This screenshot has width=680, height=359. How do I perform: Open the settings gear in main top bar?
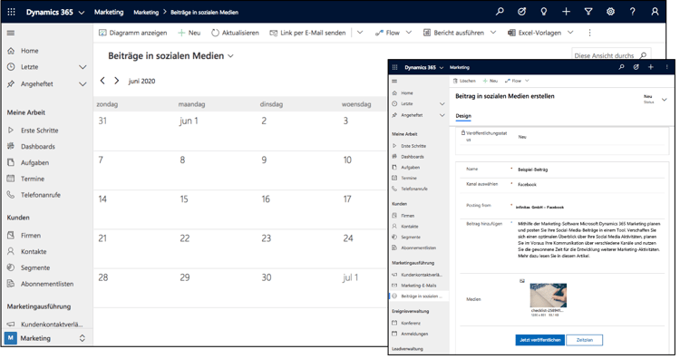point(610,12)
